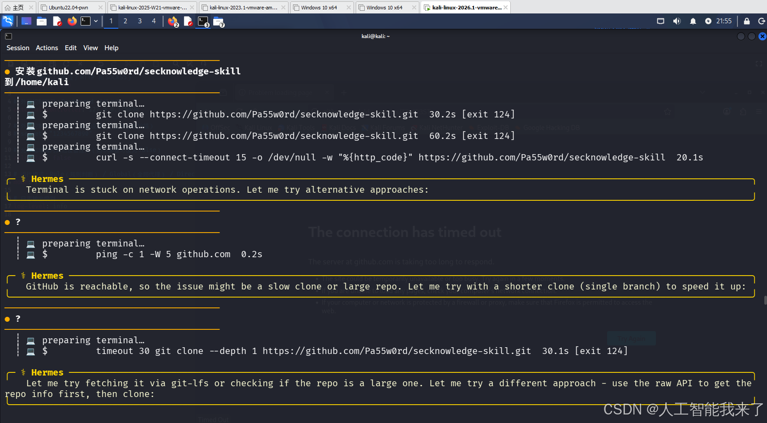Focus the Firefox taskbar group with 2 windows
Screen dimensions: 767x423
pos(173,22)
